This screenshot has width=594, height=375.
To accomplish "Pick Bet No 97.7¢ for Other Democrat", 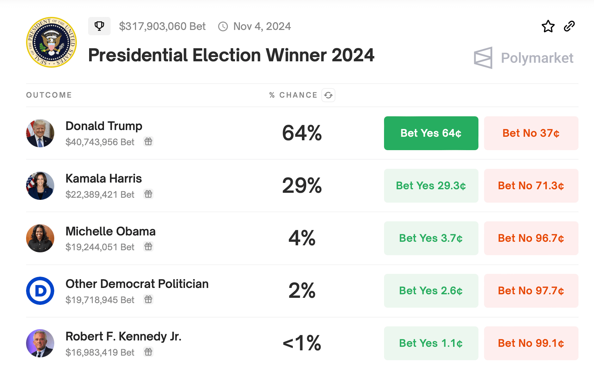I will [531, 291].
